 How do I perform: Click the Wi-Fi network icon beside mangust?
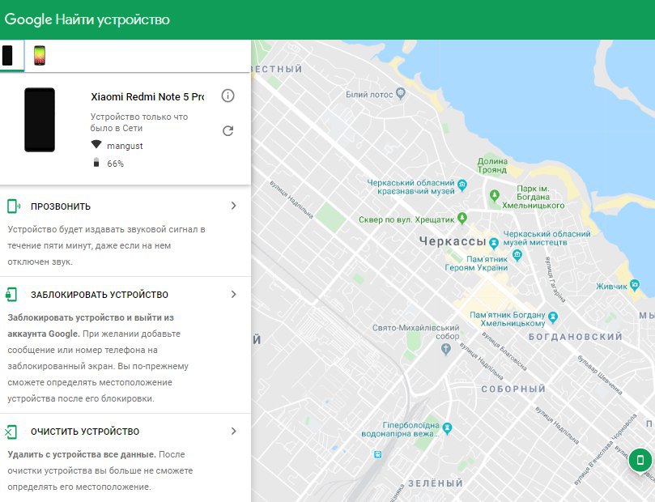[x=96, y=144]
